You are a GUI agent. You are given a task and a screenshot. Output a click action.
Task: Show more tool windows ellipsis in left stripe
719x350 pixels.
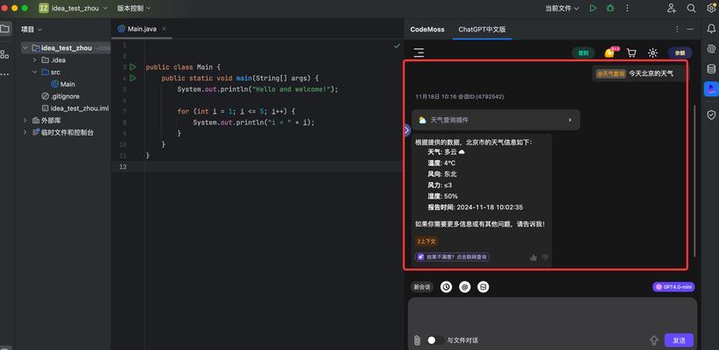(4, 73)
